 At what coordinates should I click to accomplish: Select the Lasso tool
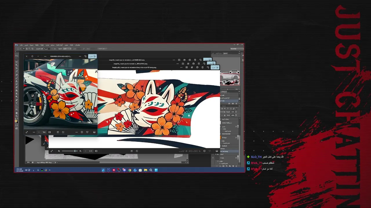click(17, 62)
